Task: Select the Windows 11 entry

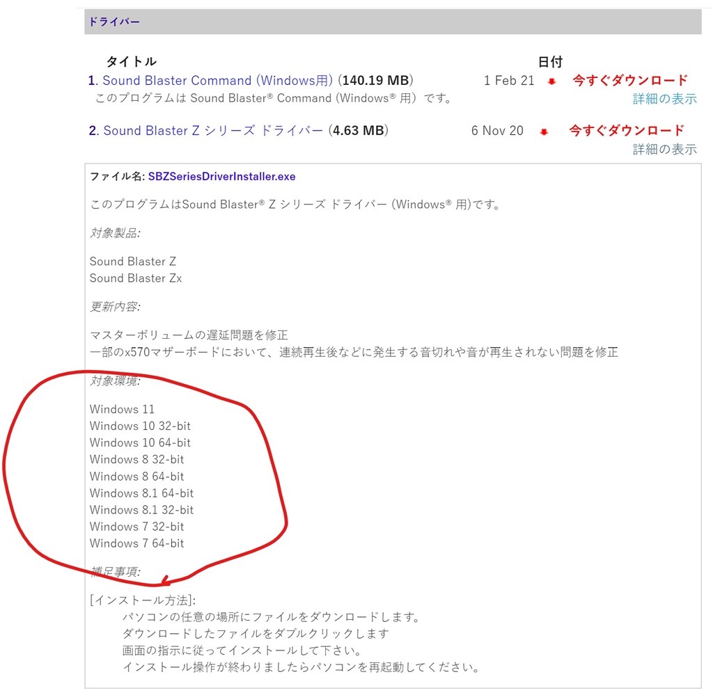Action: click(x=122, y=409)
